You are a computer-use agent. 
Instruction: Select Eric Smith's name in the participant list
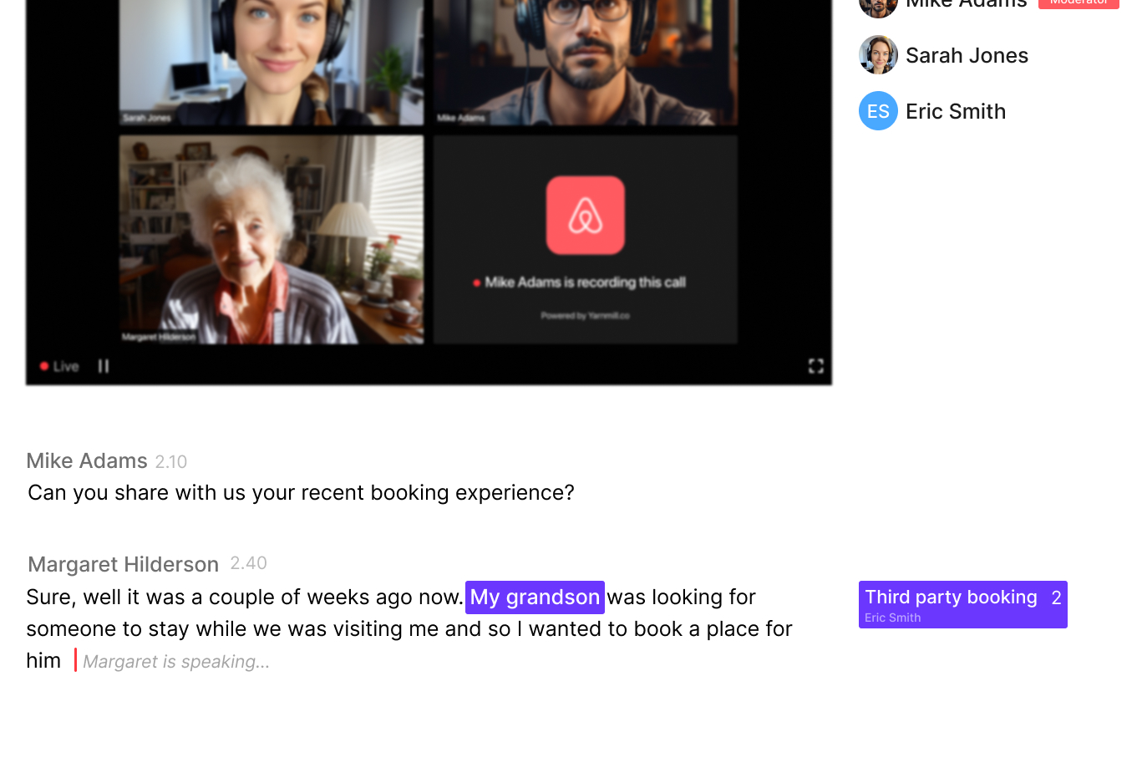tap(956, 111)
